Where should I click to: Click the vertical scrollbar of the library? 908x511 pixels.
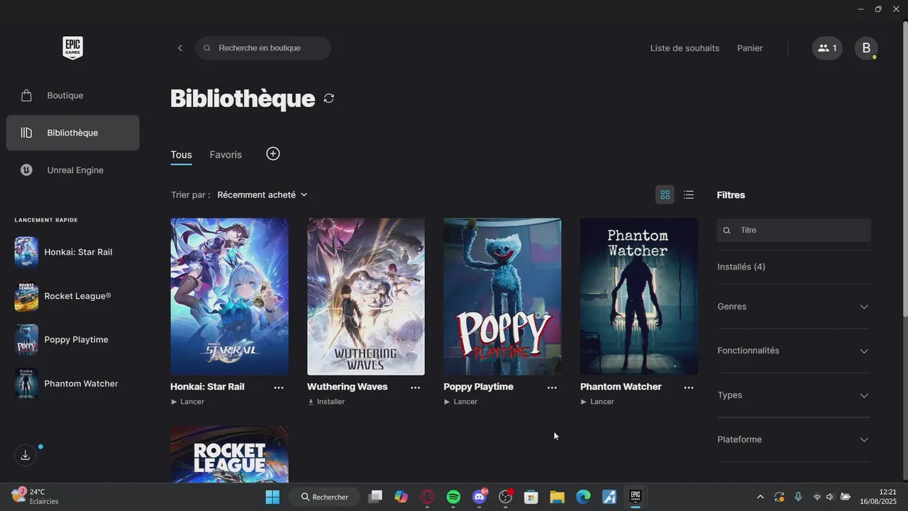pos(904,170)
